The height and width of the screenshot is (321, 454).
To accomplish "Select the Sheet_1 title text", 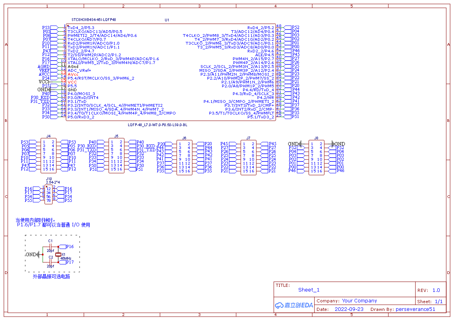I will point(309,290).
